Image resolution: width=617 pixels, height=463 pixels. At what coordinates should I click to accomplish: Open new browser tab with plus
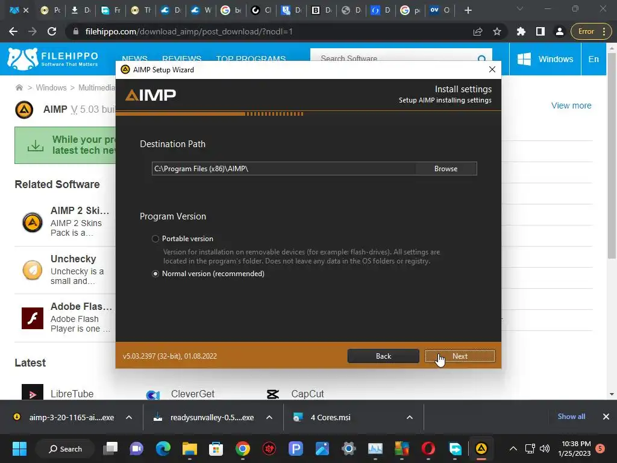[468, 10]
